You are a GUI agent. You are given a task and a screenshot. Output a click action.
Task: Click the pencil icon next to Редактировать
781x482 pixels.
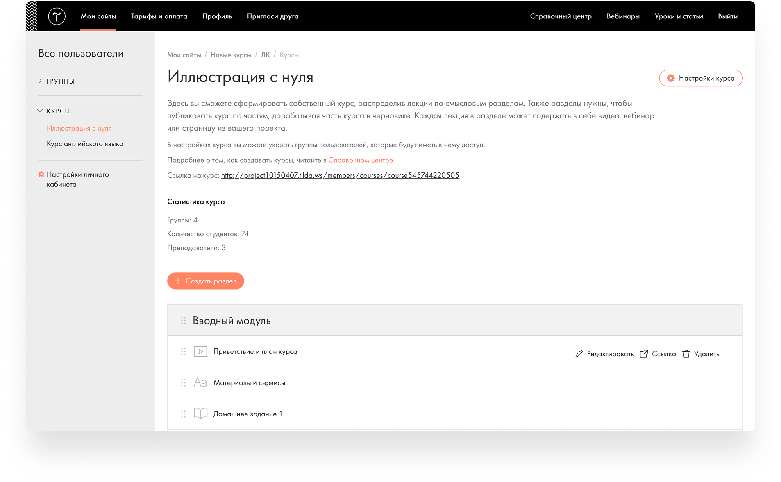pos(579,354)
